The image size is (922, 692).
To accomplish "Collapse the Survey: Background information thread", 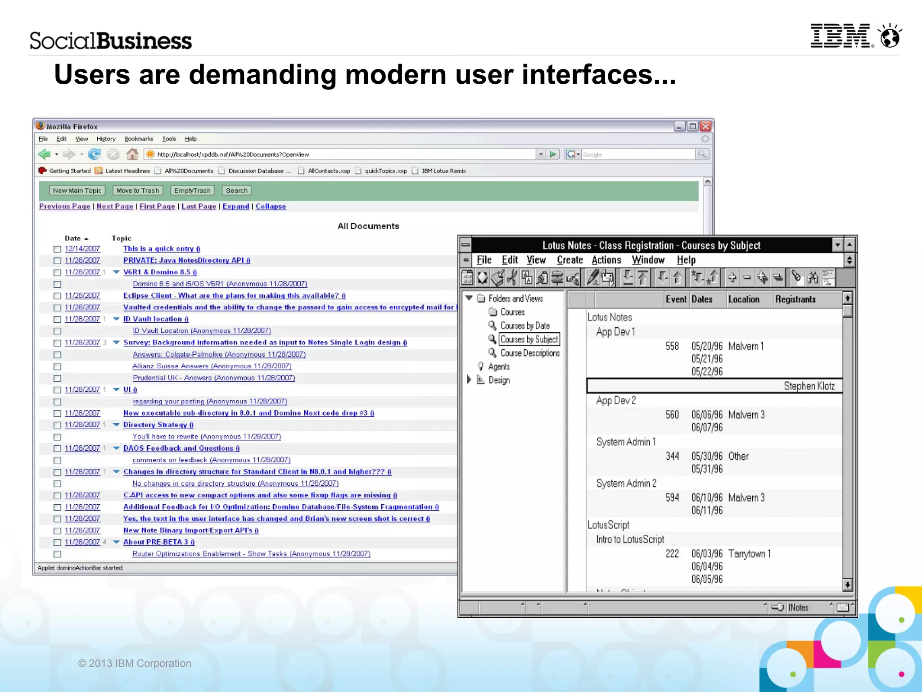I will [116, 342].
